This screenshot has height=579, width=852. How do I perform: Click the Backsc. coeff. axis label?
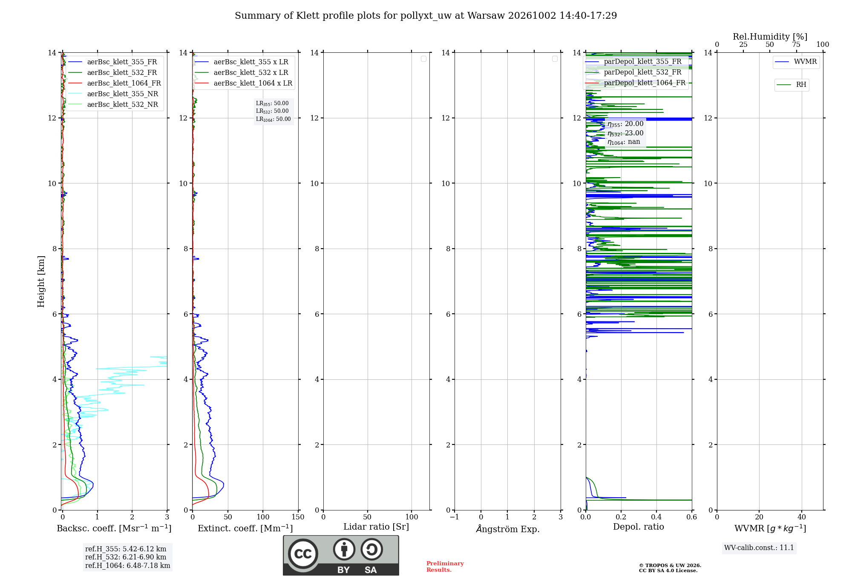click(x=114, y=528)
